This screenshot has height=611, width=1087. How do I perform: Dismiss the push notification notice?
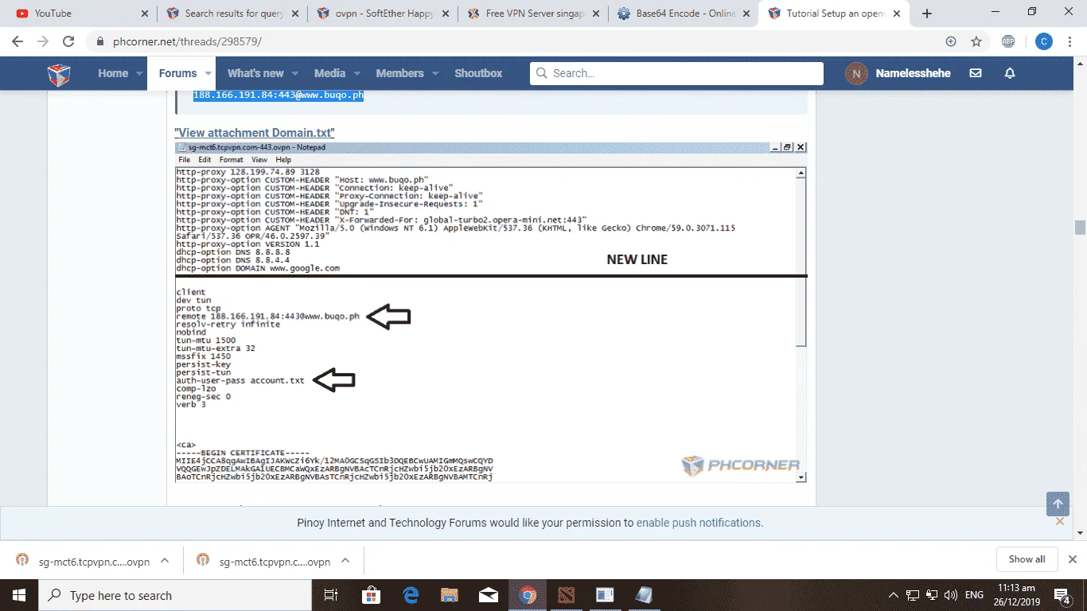(1060, 522)
